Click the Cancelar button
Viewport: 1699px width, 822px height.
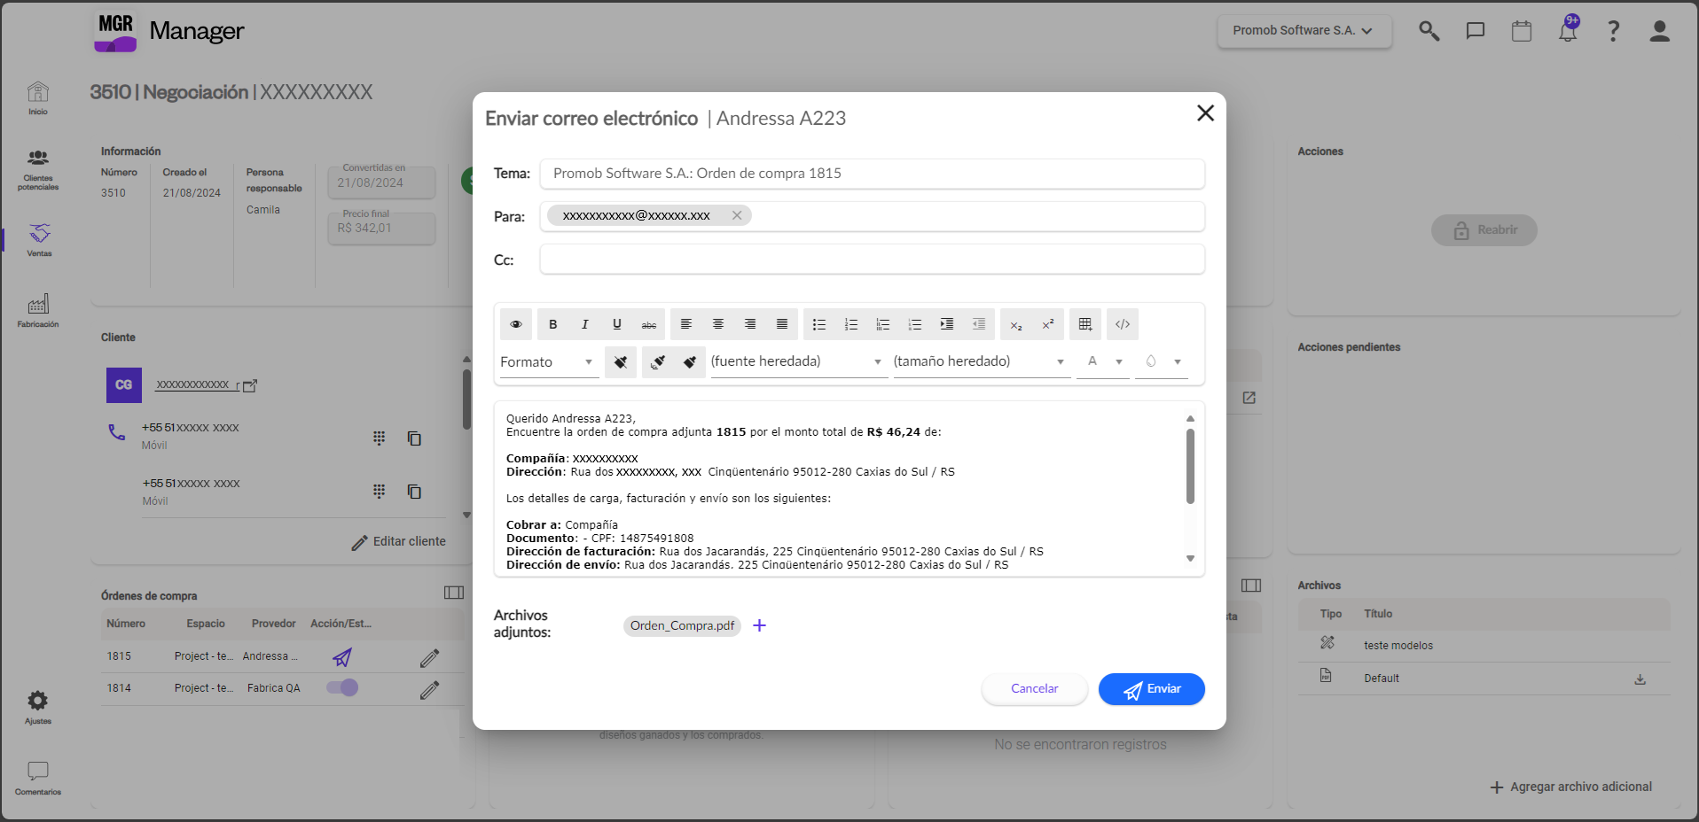tap(1035, 689)
